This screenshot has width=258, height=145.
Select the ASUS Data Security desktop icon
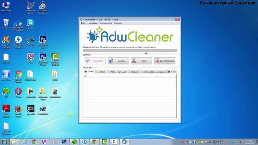click(43, 8)
